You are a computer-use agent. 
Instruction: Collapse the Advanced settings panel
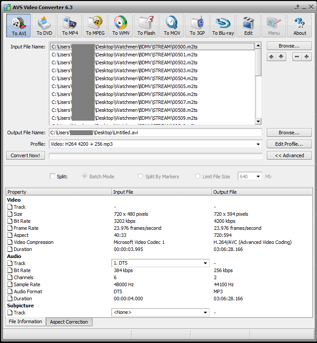coord(289,155)
